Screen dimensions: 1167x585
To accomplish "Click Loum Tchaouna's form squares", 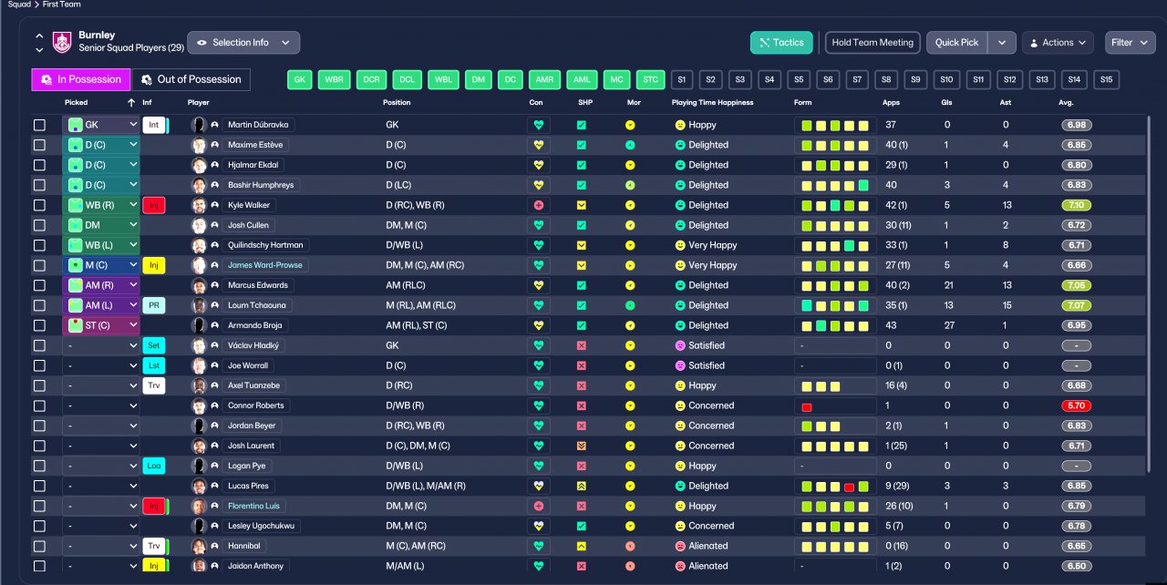I will pos(835,305).
